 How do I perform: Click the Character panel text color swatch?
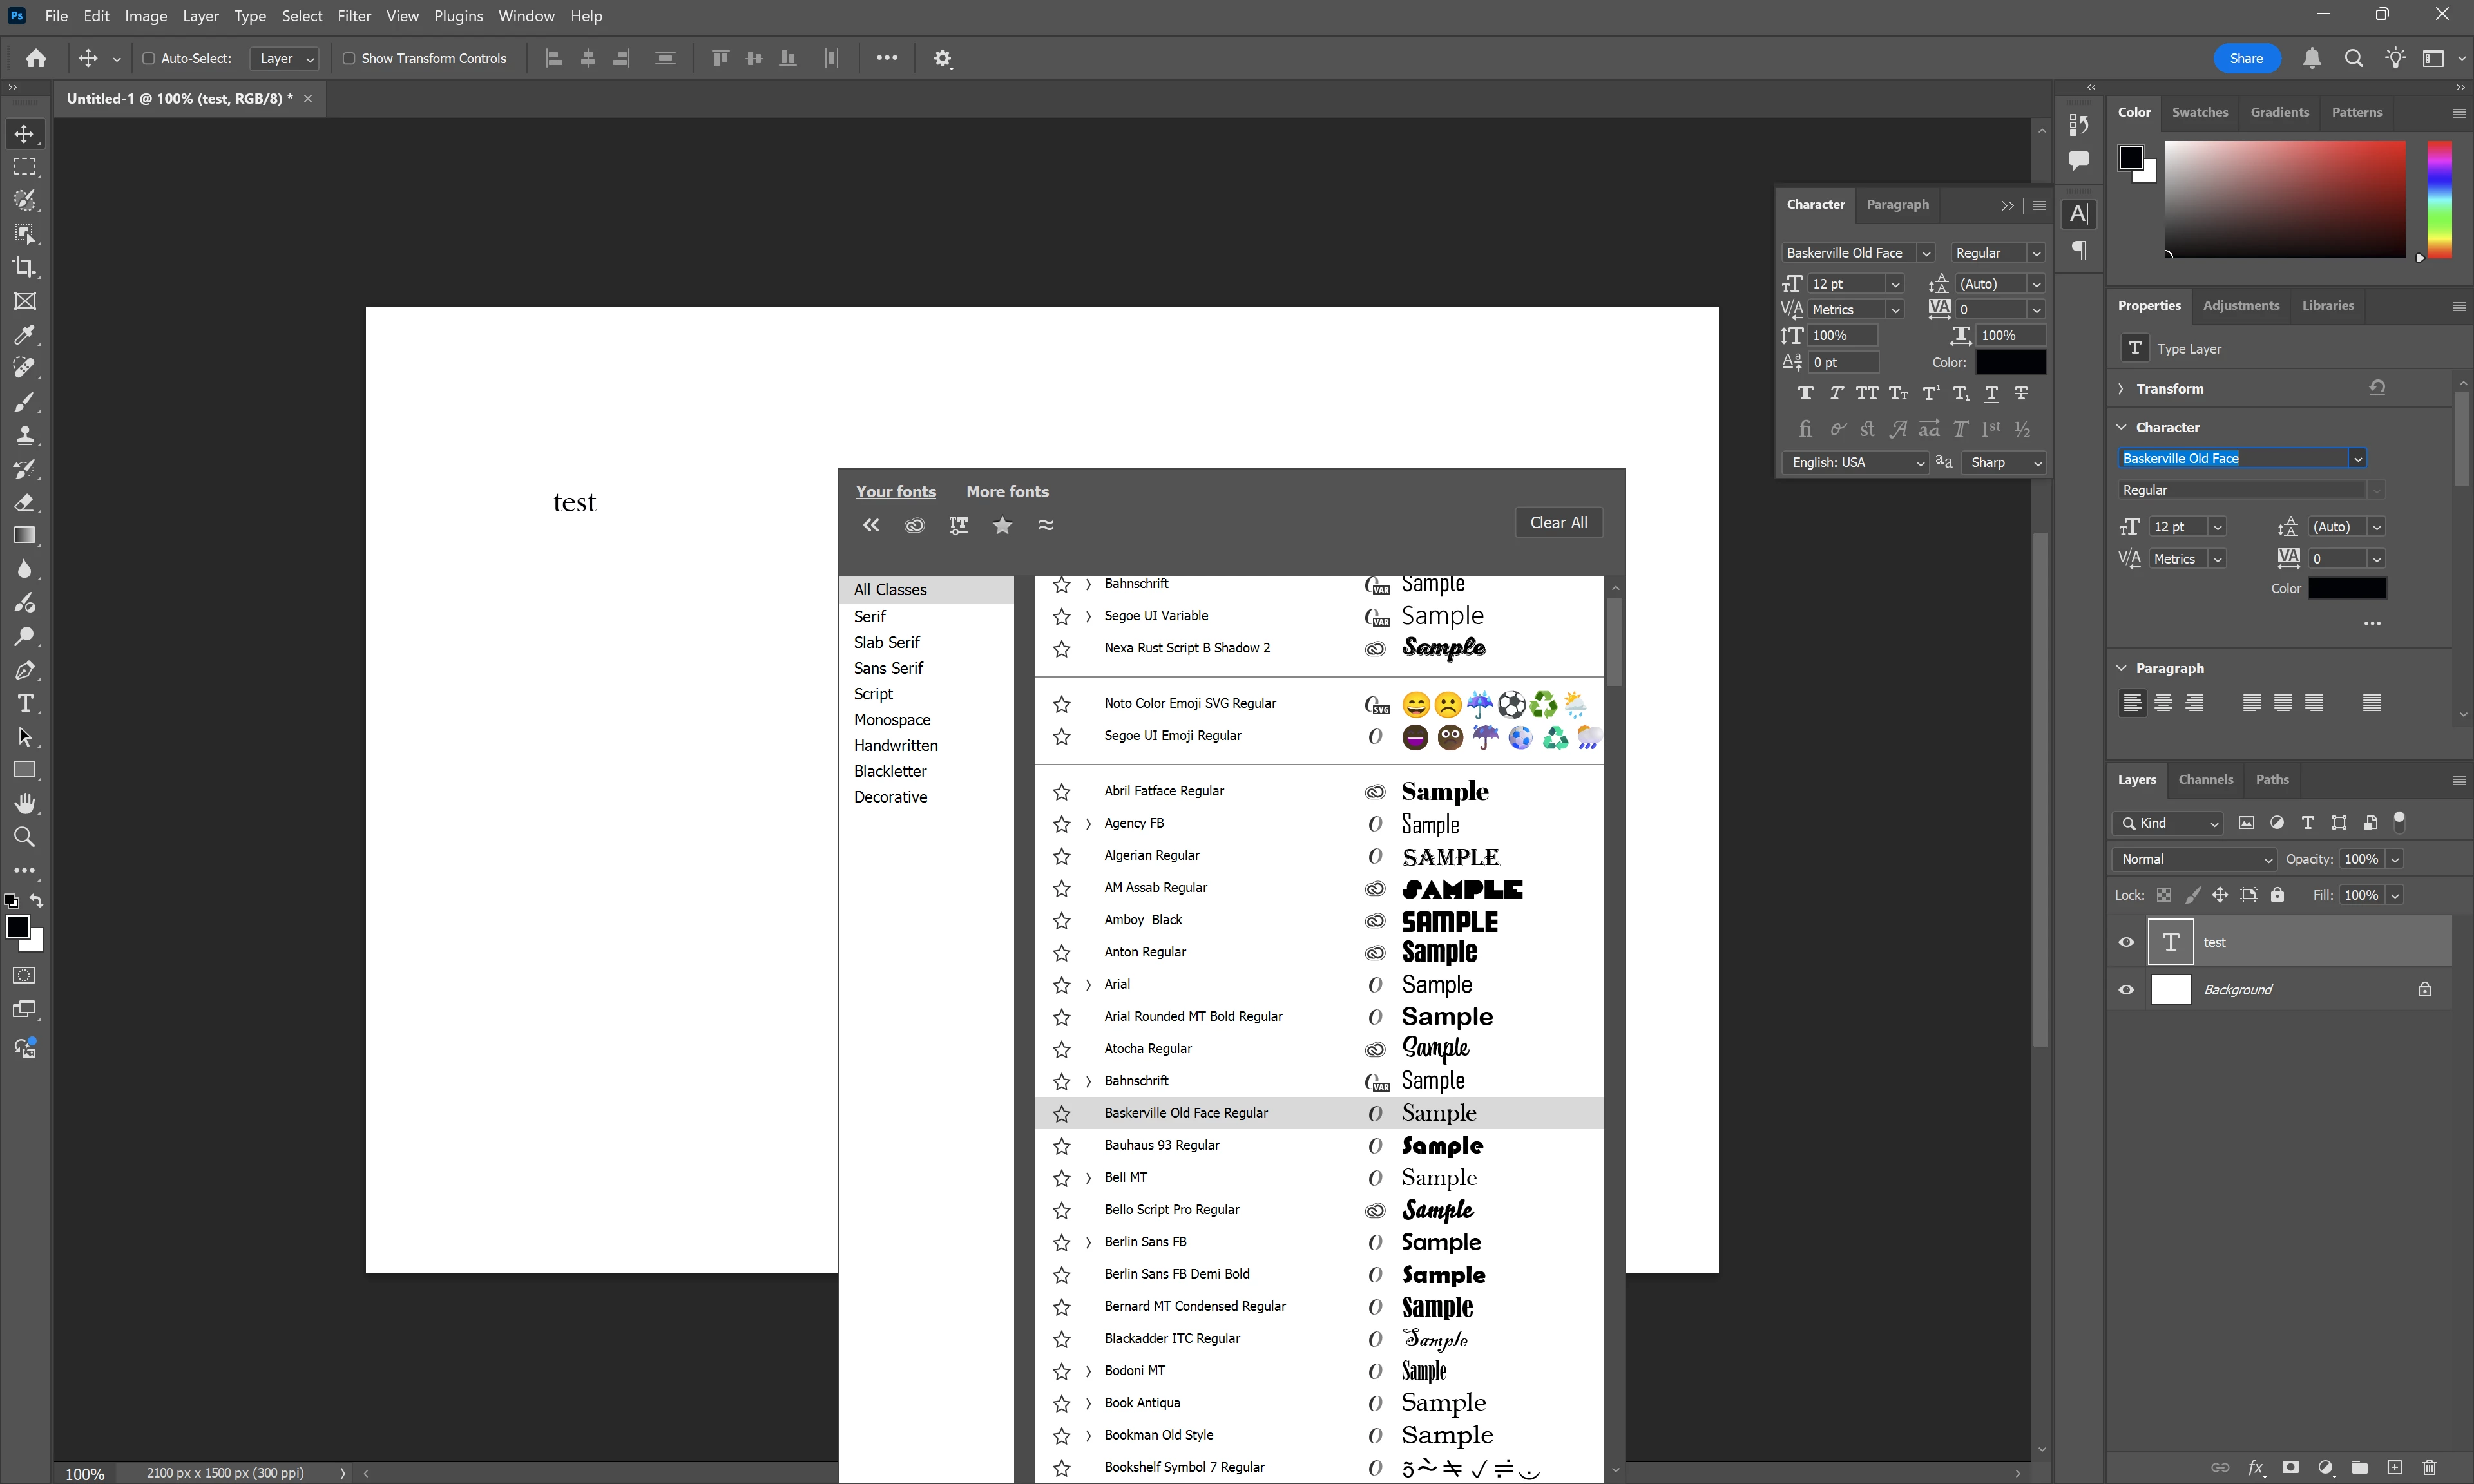[2010, 362]
